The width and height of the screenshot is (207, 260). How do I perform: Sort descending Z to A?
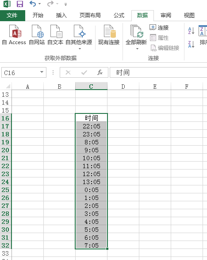[191, 44]
